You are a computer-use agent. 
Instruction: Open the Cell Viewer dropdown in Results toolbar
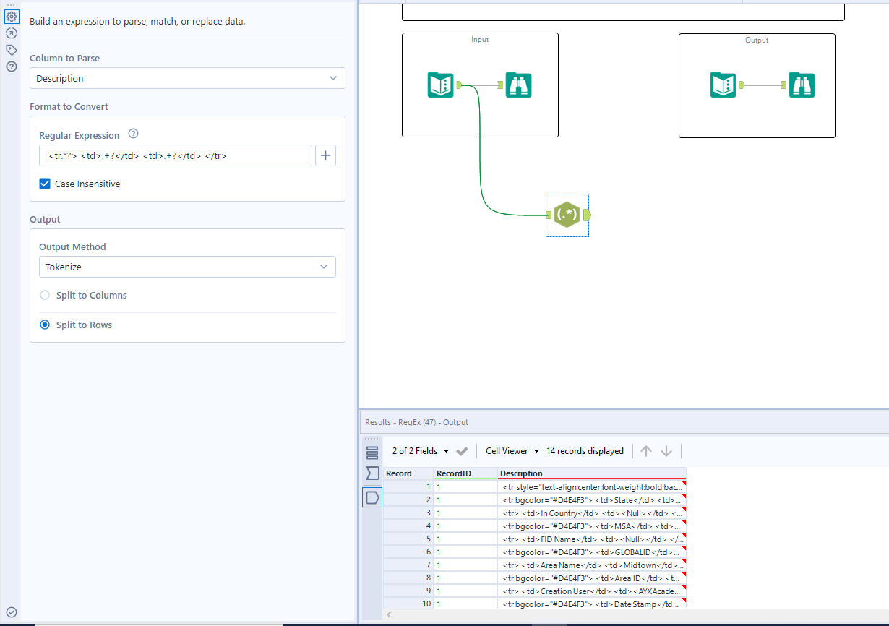pyautogui.click(x=511, y=451)
